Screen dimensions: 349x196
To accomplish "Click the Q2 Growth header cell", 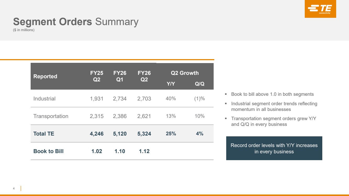I will [185, 73].
